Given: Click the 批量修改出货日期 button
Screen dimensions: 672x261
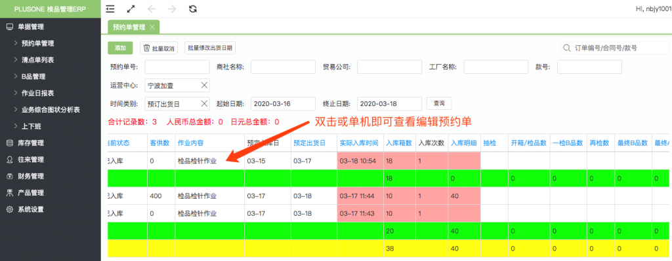Looking at the screenshot, I should point(210,48).
